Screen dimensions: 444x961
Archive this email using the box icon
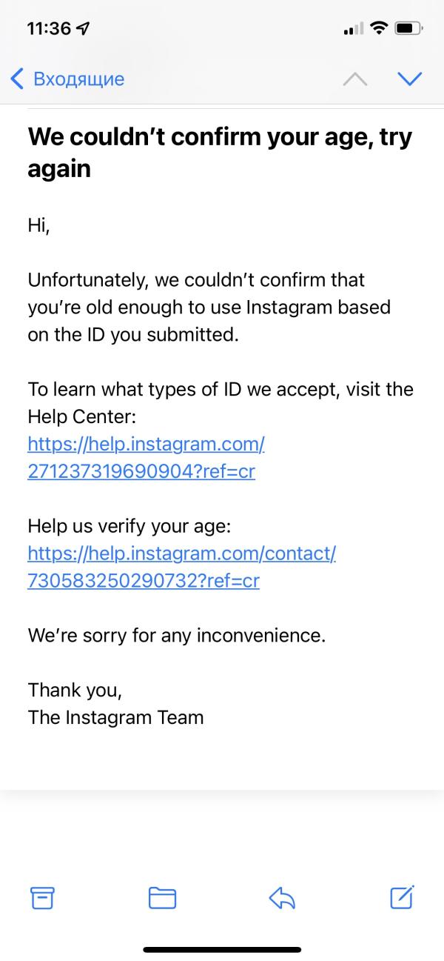click(42, 897)
